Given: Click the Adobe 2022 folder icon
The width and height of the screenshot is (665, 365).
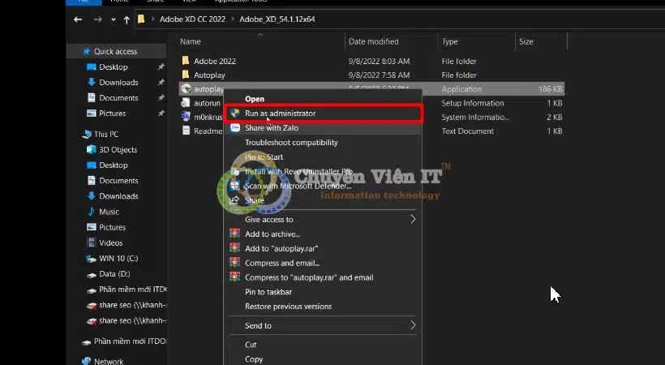Looking at the screenshot, I should pyautogui.click(x=186, y=61).
